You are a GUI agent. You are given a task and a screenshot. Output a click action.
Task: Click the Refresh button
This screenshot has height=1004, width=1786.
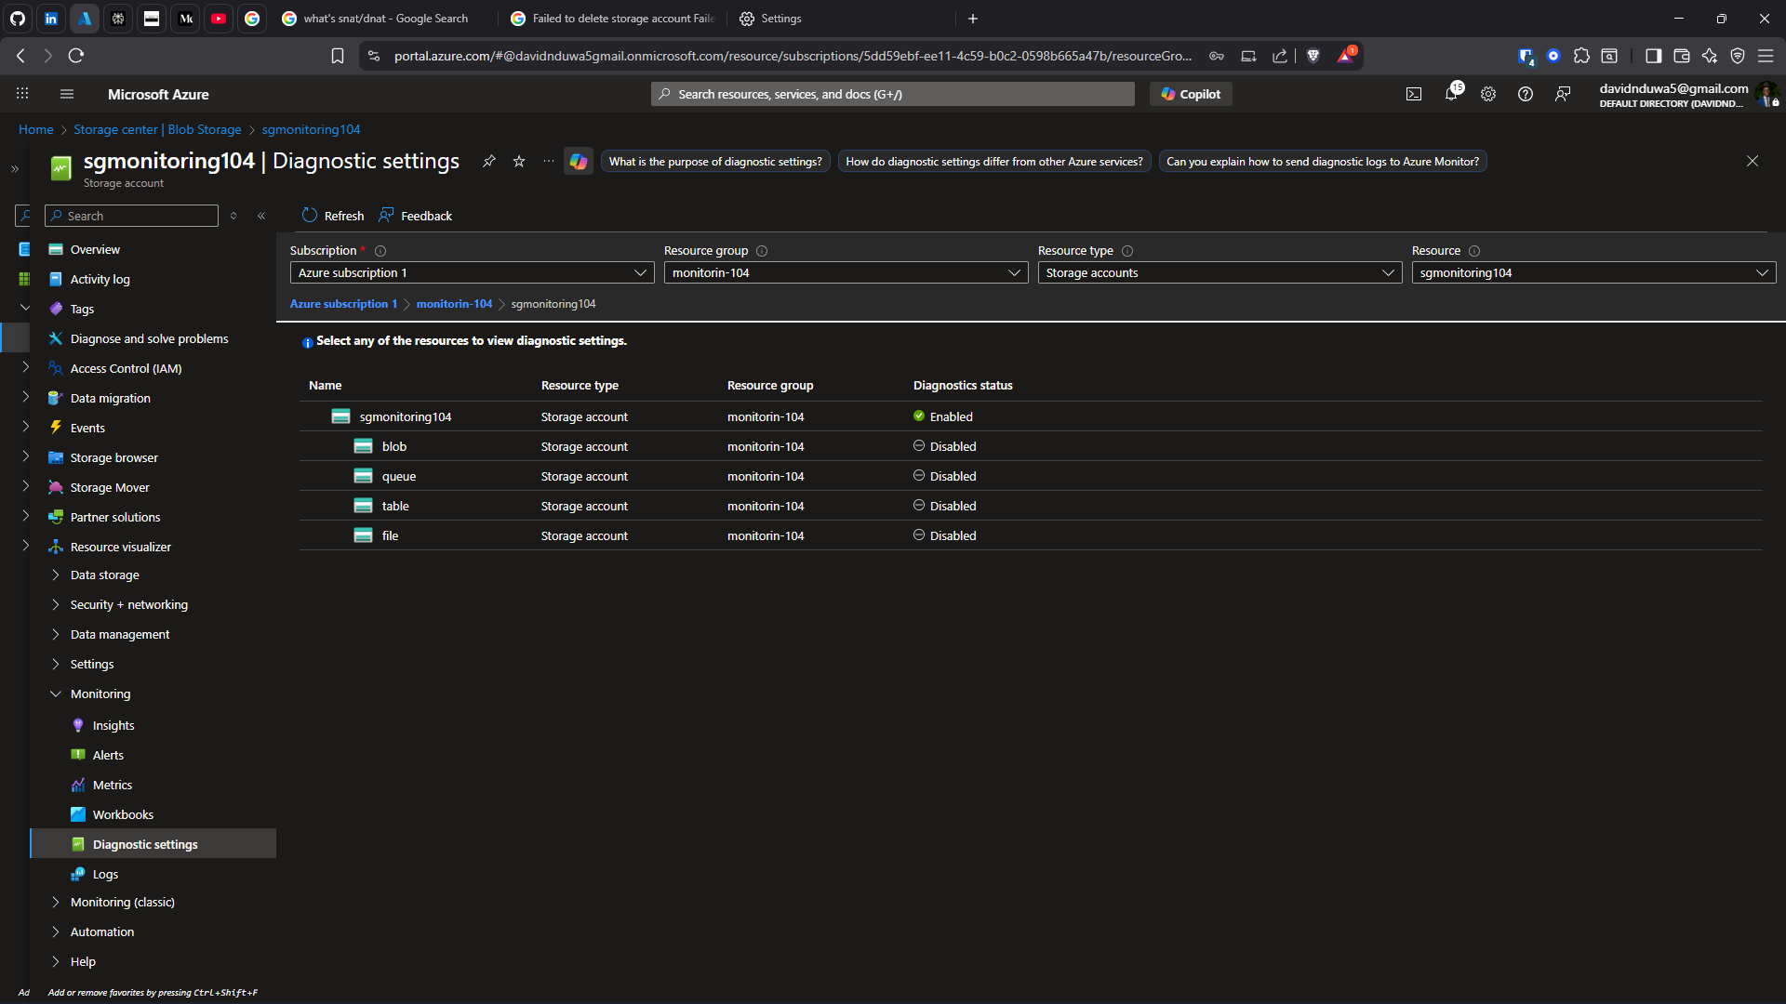(x=332, y=216)
